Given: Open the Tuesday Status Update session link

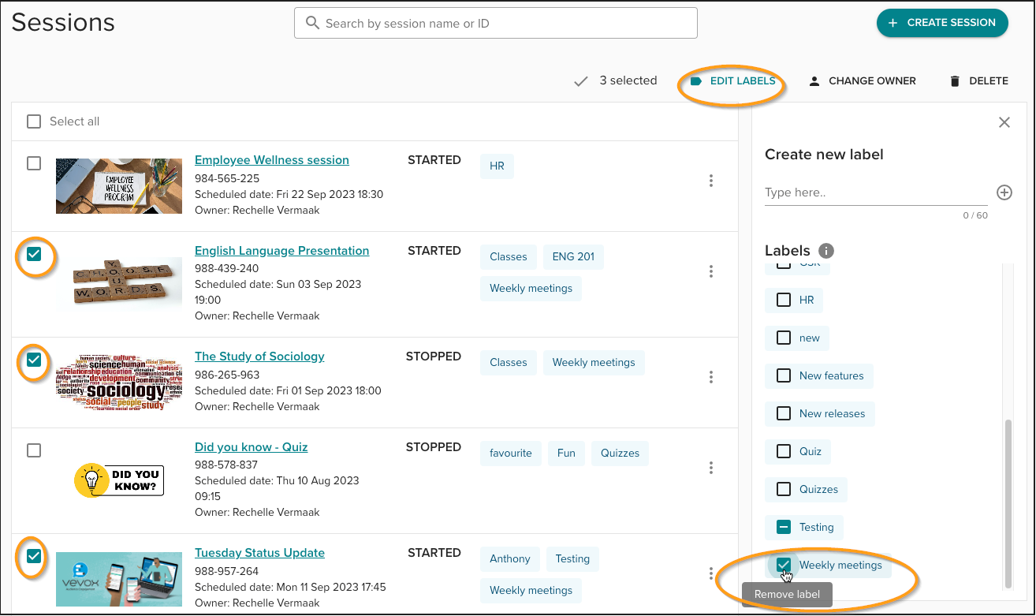Looking at the screenshot, I should [259, 553].
